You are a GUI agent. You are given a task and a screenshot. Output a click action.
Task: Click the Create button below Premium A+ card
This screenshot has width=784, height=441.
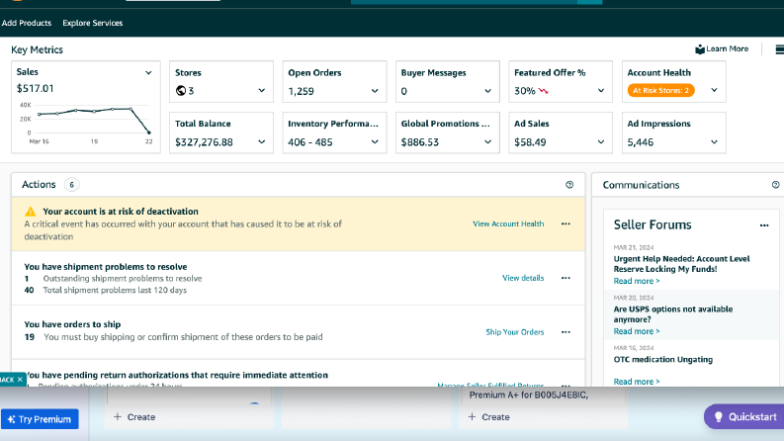pos(488,417)
